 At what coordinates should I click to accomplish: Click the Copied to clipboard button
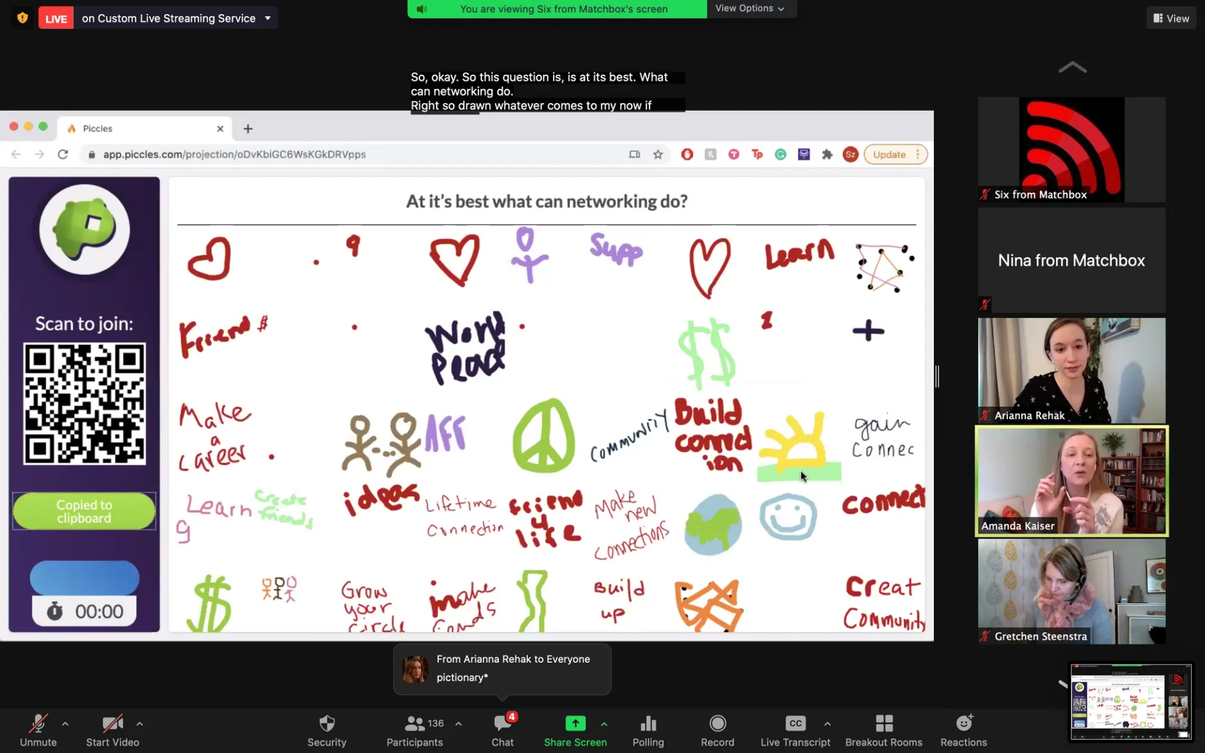pos(84,511)
